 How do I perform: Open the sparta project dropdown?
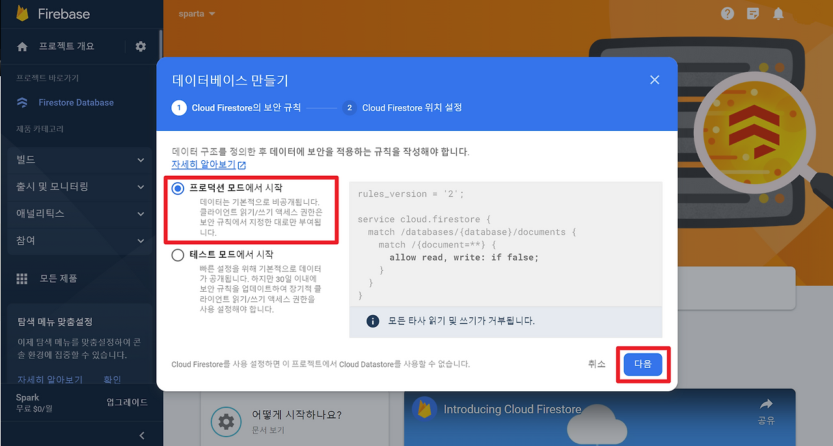[197, 14]
